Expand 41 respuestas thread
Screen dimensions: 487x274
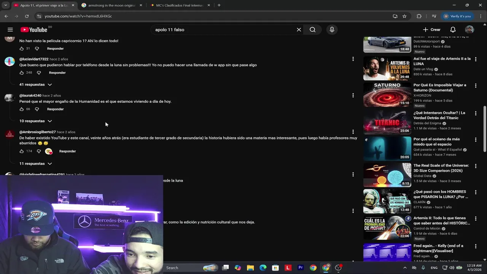coord(36,84)
